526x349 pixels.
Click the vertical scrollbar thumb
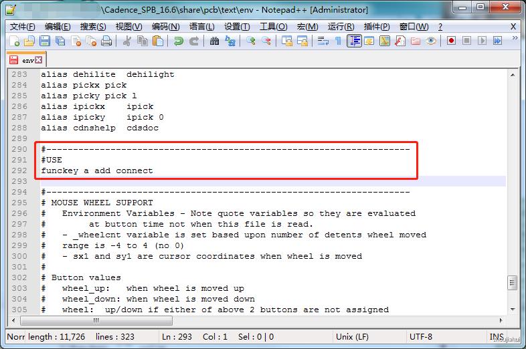tap(512, 282)
